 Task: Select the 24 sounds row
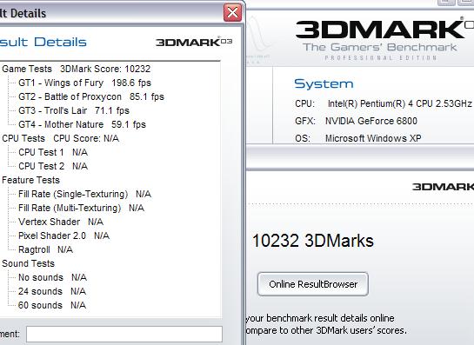pos(52,291)
